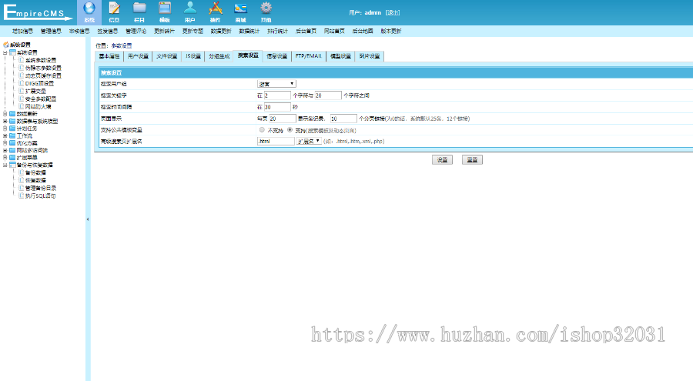Focus the minimum keyword length field showing 2
This screenshot has height=381, width=693.
(277, 95)
